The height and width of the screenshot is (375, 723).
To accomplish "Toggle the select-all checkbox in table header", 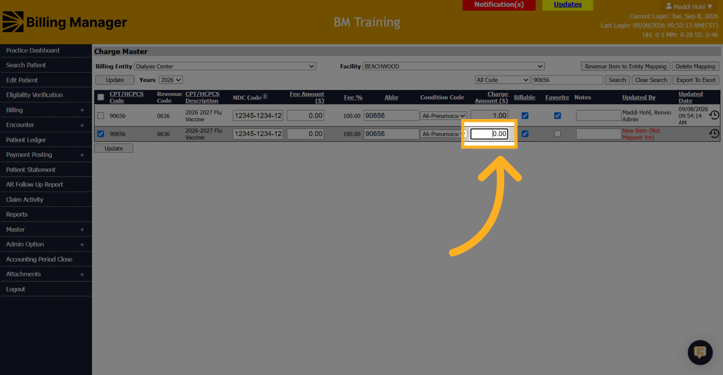I will tap(101, 97).
